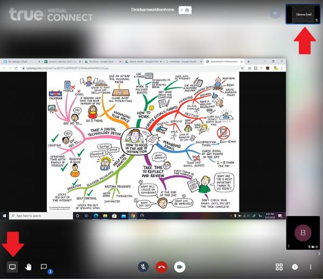Viewport: 323px width, 279px height.
Task: Click the browser forward arrow
Action: [10, 68]
